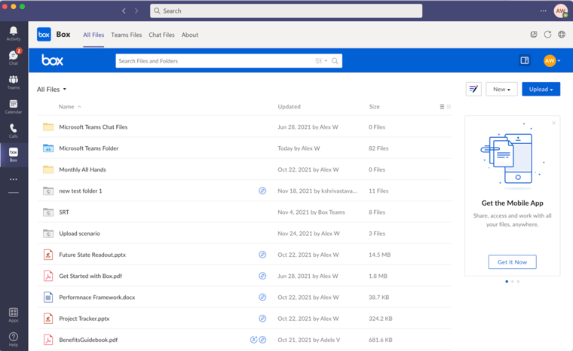Switch to list view layout

[442, 107]
